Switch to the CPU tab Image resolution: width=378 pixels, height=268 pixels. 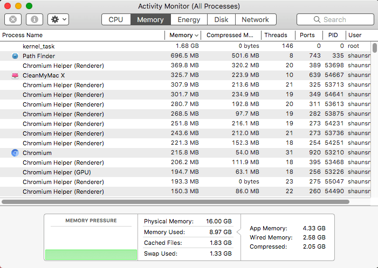tap(116, 19)
